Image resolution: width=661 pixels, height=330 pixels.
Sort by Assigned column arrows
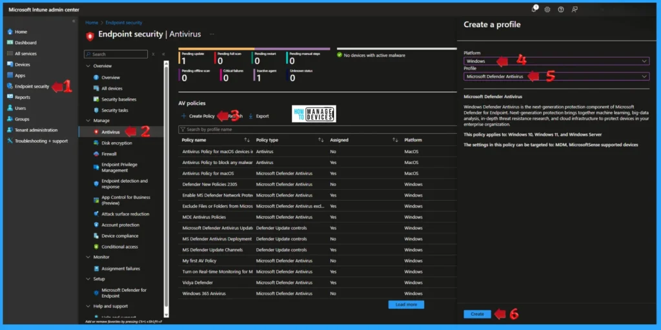pyautogui.click(x=395, y=140)
